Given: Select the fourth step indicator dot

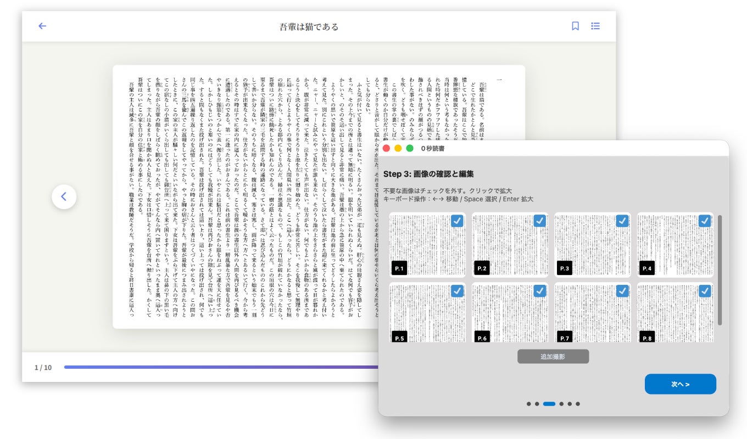Looking at the screenshot, I should coord(561,404).
